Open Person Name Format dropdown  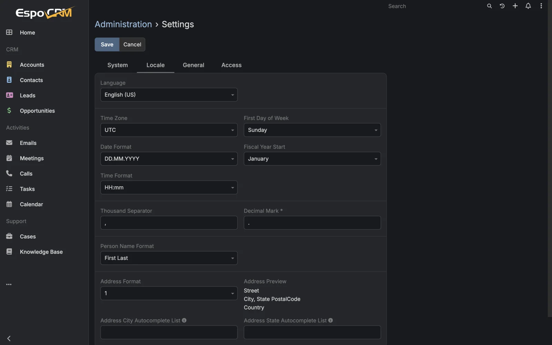point(169,258)
